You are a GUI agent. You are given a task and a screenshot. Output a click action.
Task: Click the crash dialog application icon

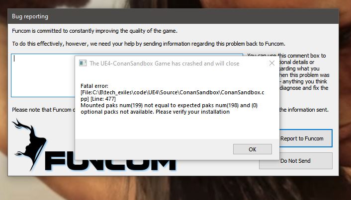click(83, 63)
